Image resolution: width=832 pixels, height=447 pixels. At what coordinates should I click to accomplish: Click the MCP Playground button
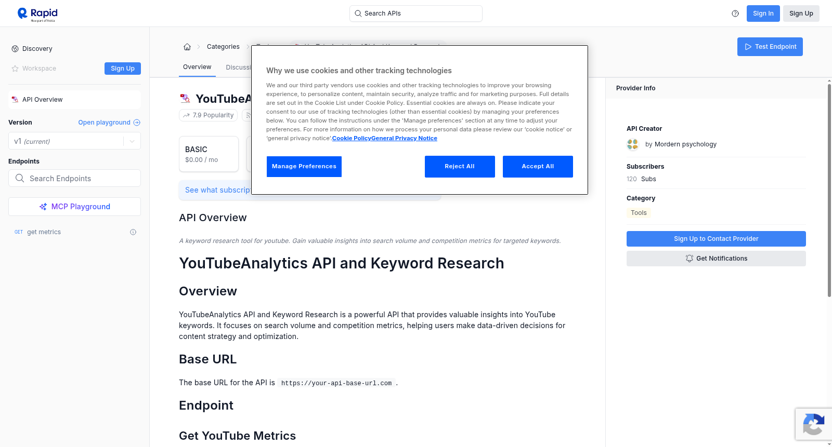point(74,207)
